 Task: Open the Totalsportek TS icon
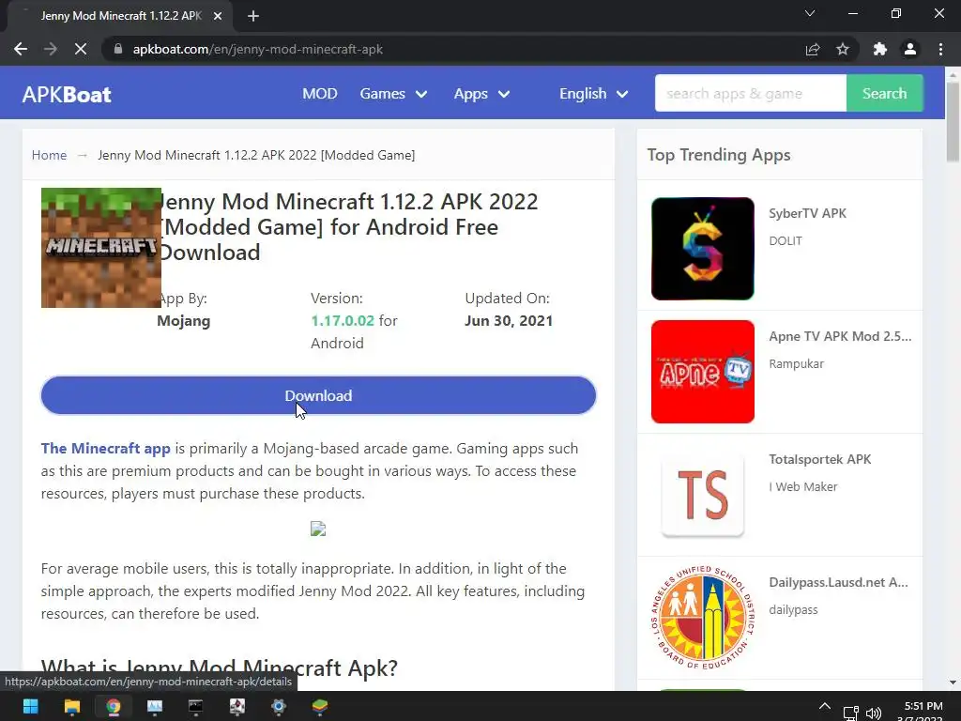702,495
